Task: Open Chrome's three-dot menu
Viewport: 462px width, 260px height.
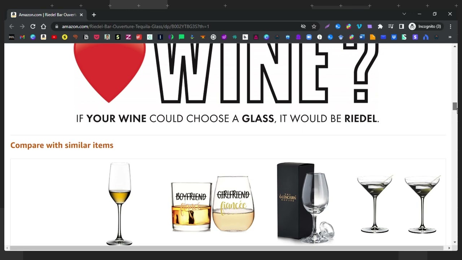Action: pyautogui.click(x=450, y=26)
